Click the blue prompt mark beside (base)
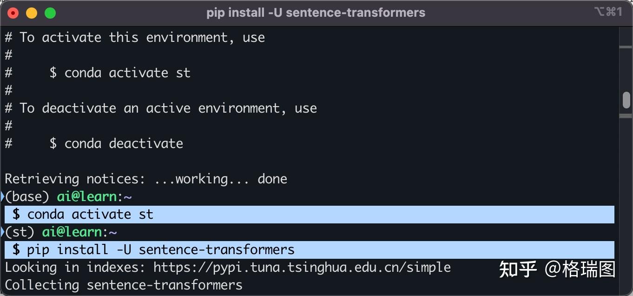 [2, 196]
